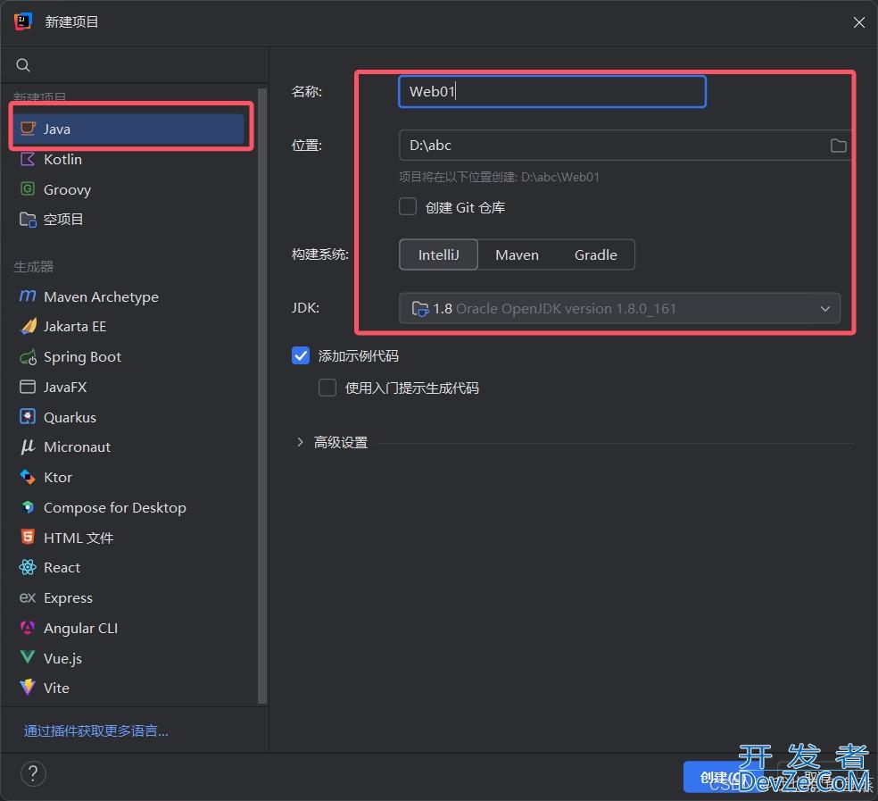Click the left sidebar vertical scrollbar
The width and height of the screenshot is (878, 801).
tap(262, 393)
